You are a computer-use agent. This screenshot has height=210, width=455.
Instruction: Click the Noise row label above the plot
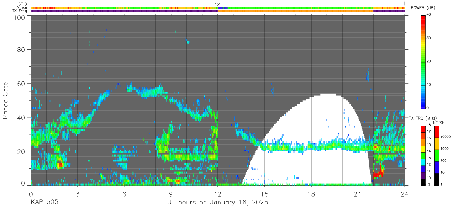coord(22,7)
